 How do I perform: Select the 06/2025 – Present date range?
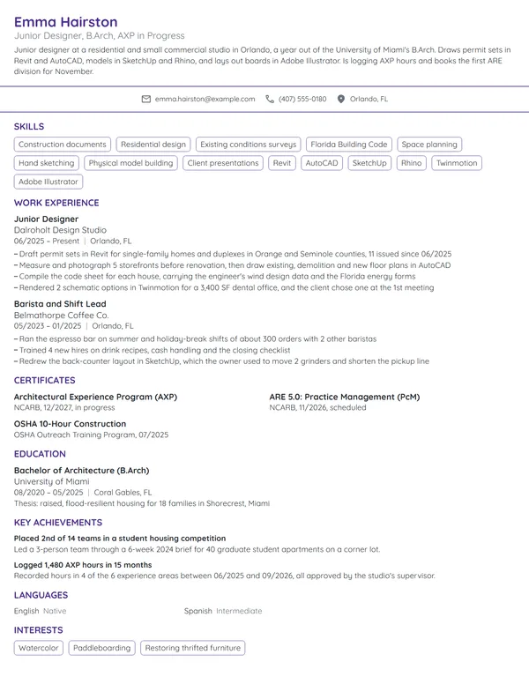coord(47,242)
